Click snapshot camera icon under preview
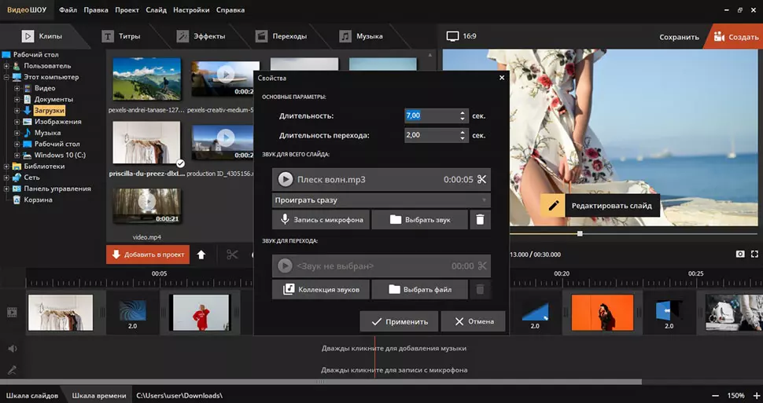This screenshot has height=403, width=763. tap(740, 255)
